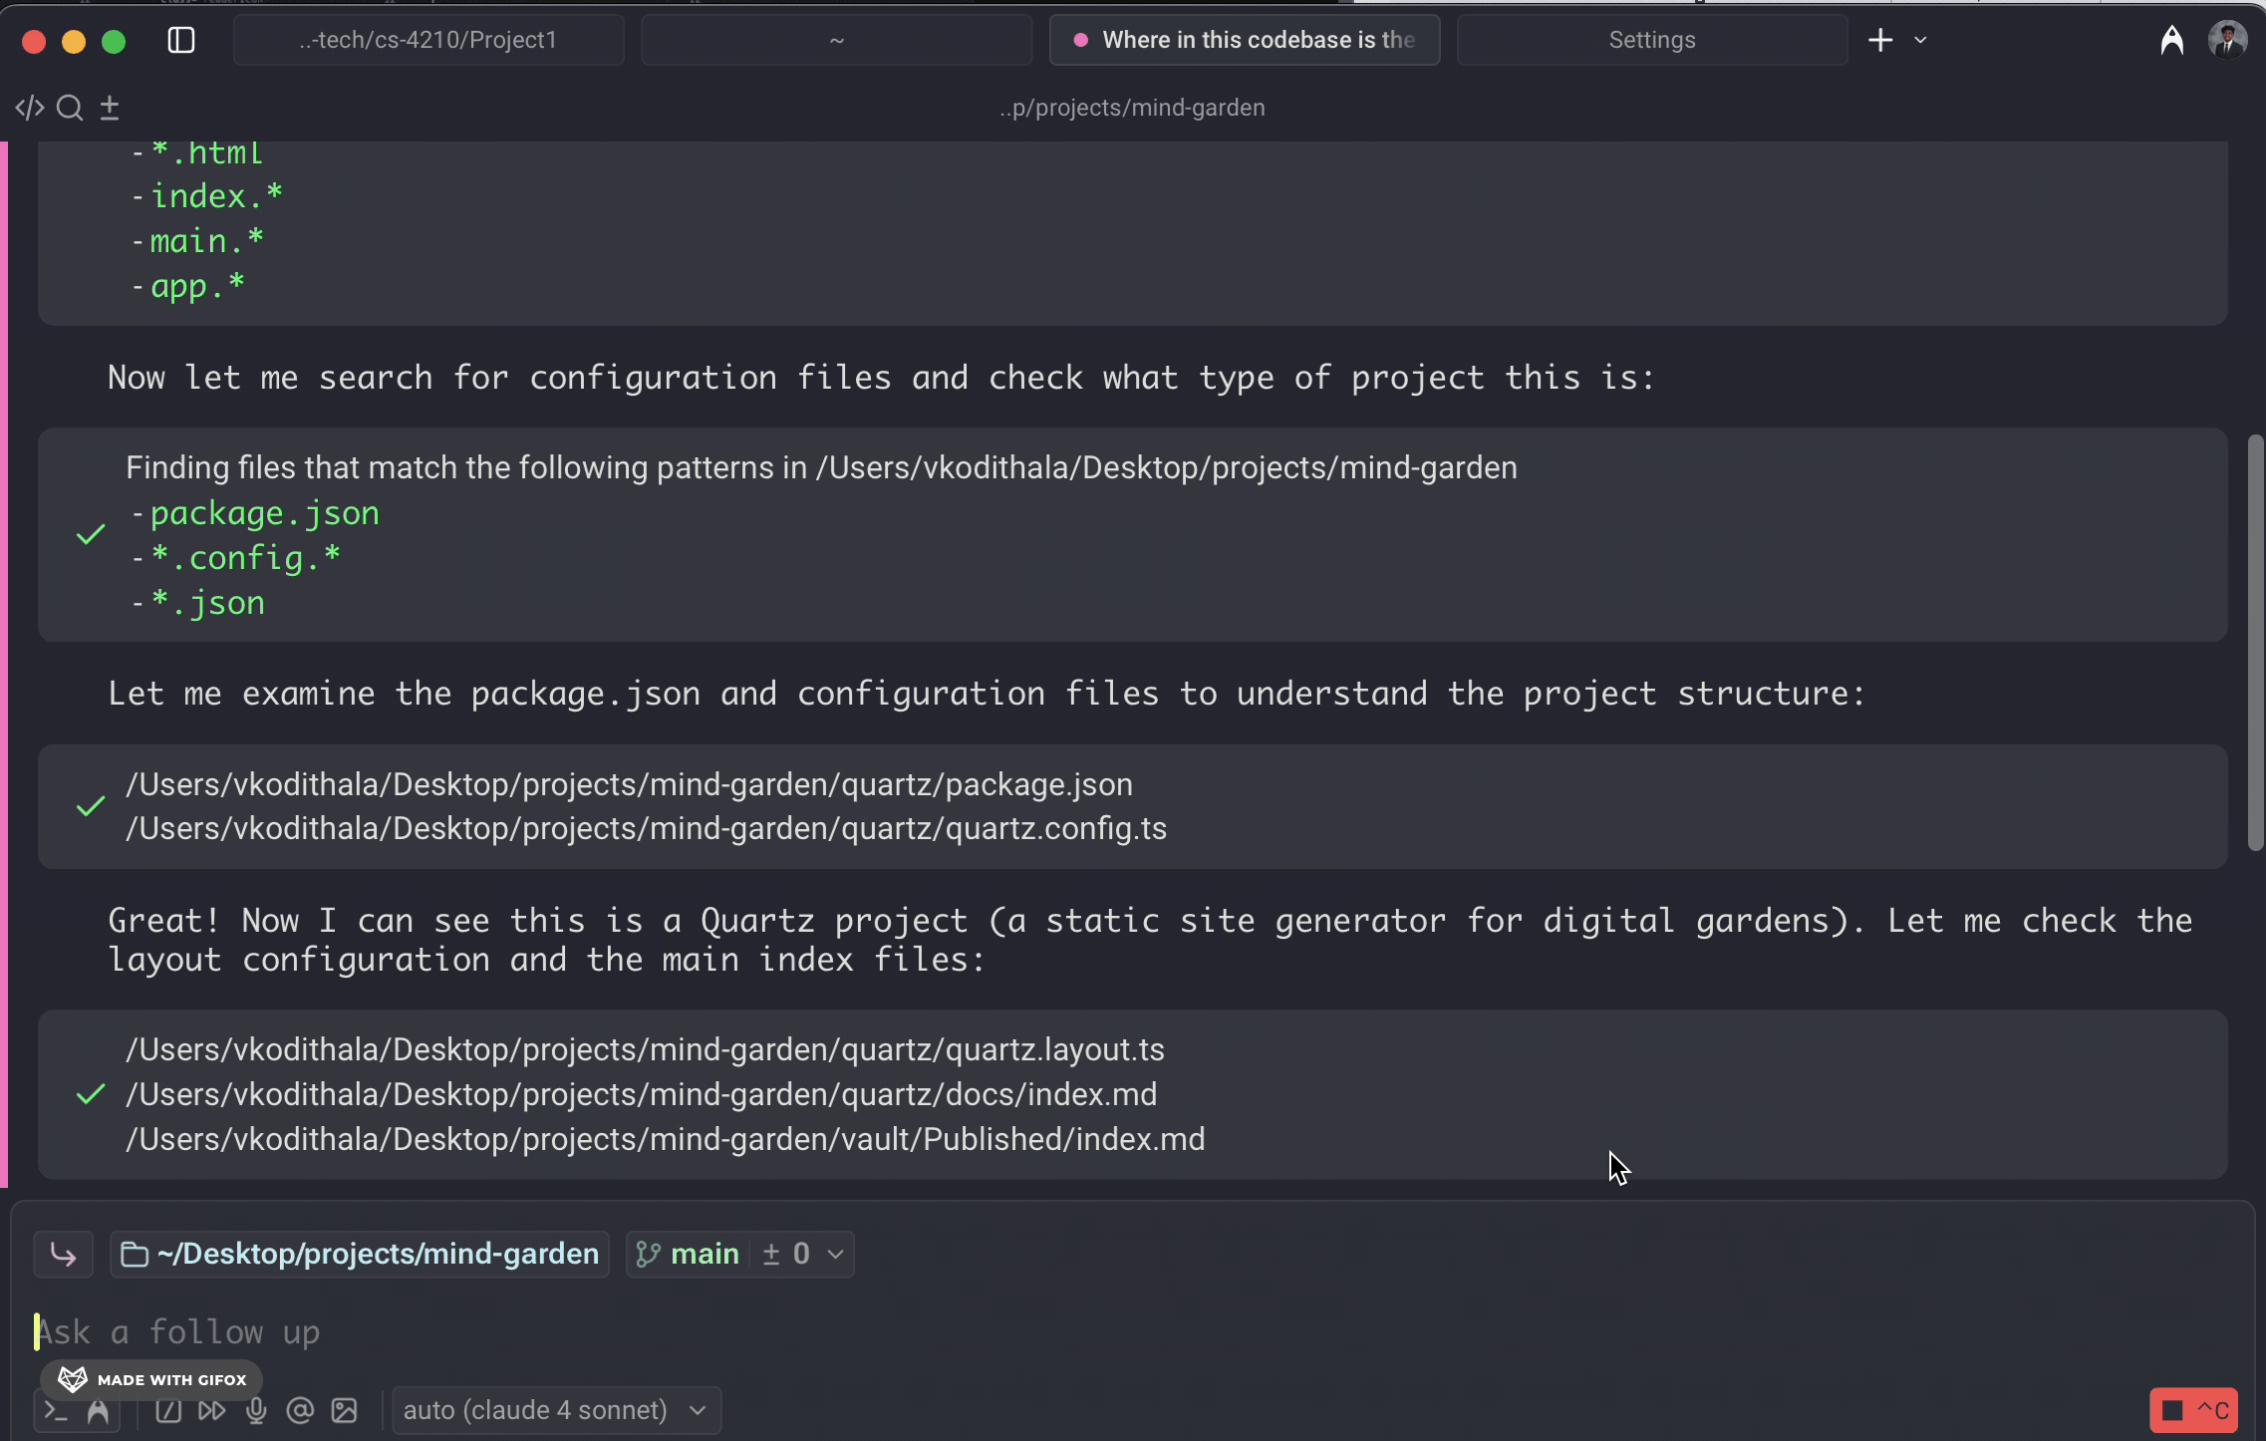Expand the main git branch dropdown
This screenshot has height=1441, width=2266.
pos(835,1254)
